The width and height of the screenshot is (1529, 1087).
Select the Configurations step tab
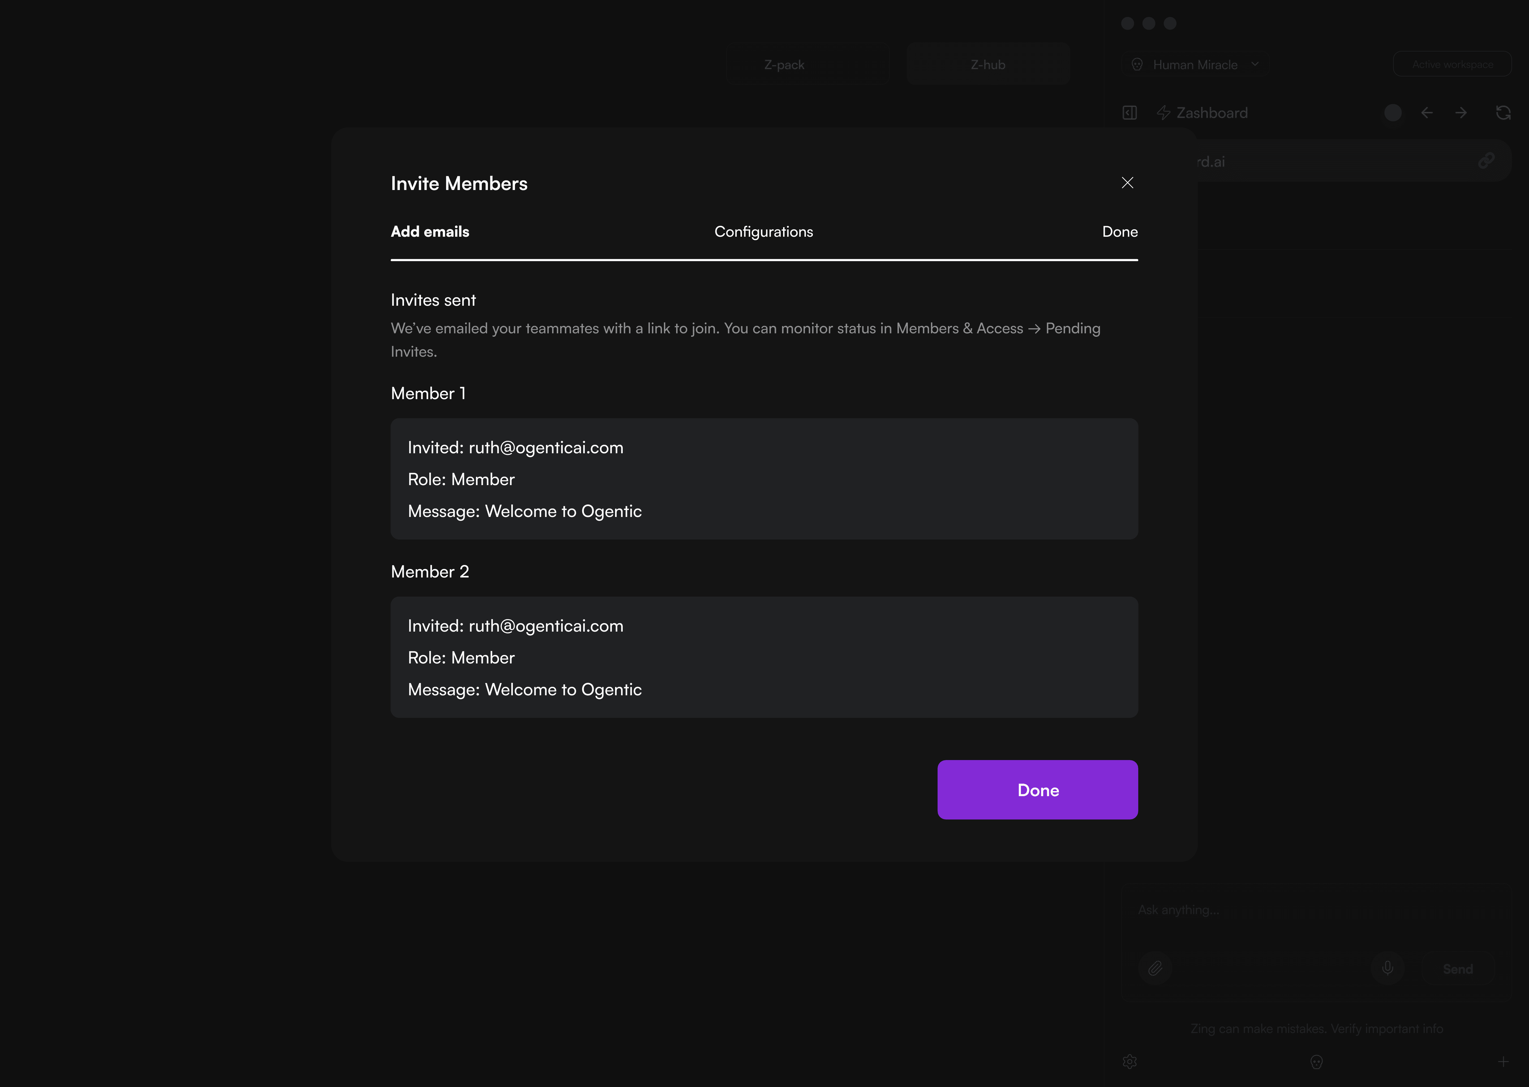click(763, 232)
